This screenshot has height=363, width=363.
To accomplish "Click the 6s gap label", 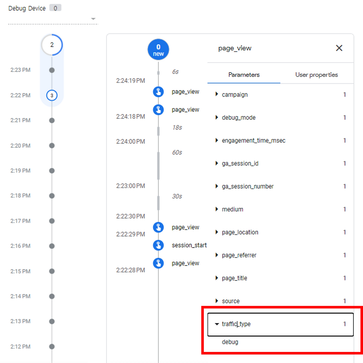I will (175, 72).
